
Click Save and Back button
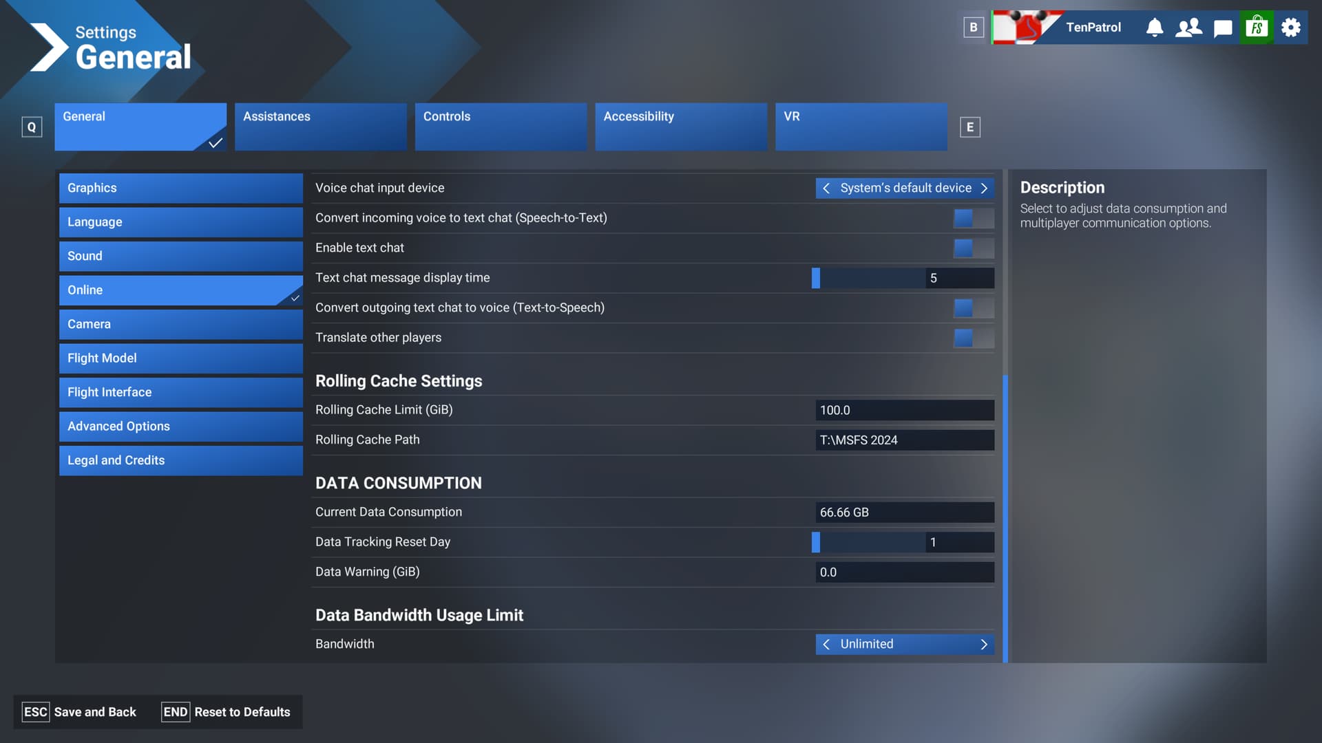[80, 712]
